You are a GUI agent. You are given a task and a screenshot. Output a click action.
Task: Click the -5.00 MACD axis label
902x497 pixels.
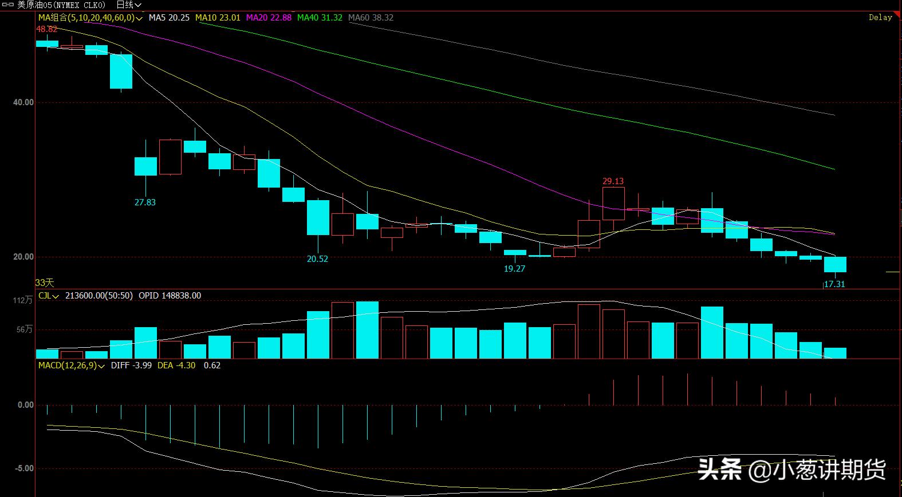[23, 468]
